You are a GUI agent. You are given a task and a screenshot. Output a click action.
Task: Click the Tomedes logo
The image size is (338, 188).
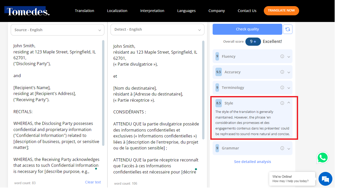27,11
